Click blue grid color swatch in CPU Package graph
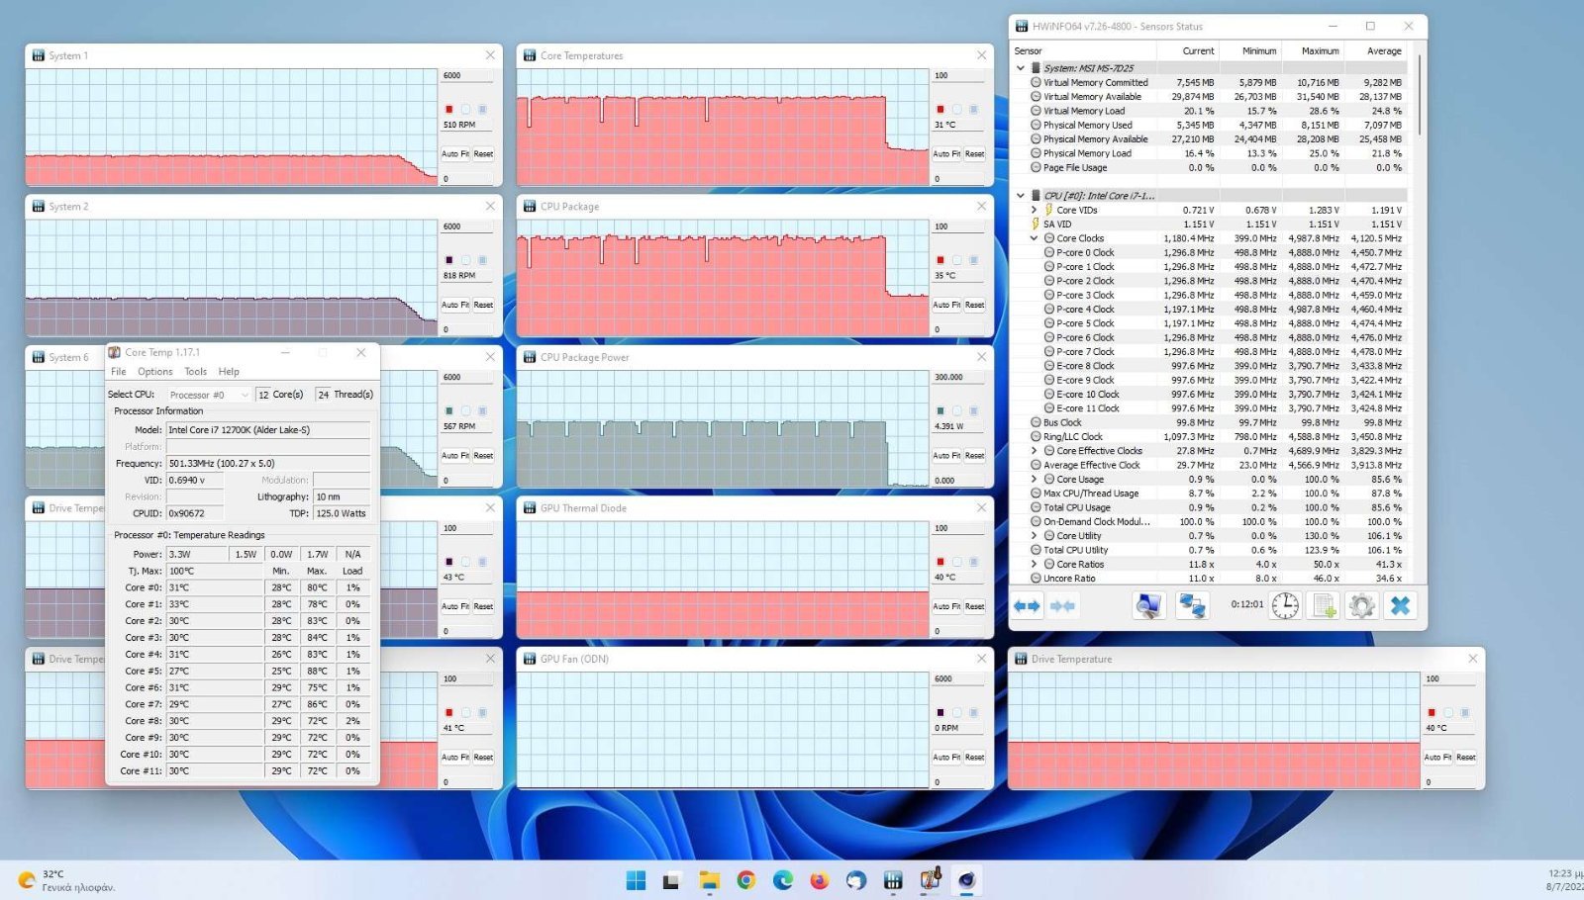This screenshot has height=900, width=1584. tap(974, 260)
